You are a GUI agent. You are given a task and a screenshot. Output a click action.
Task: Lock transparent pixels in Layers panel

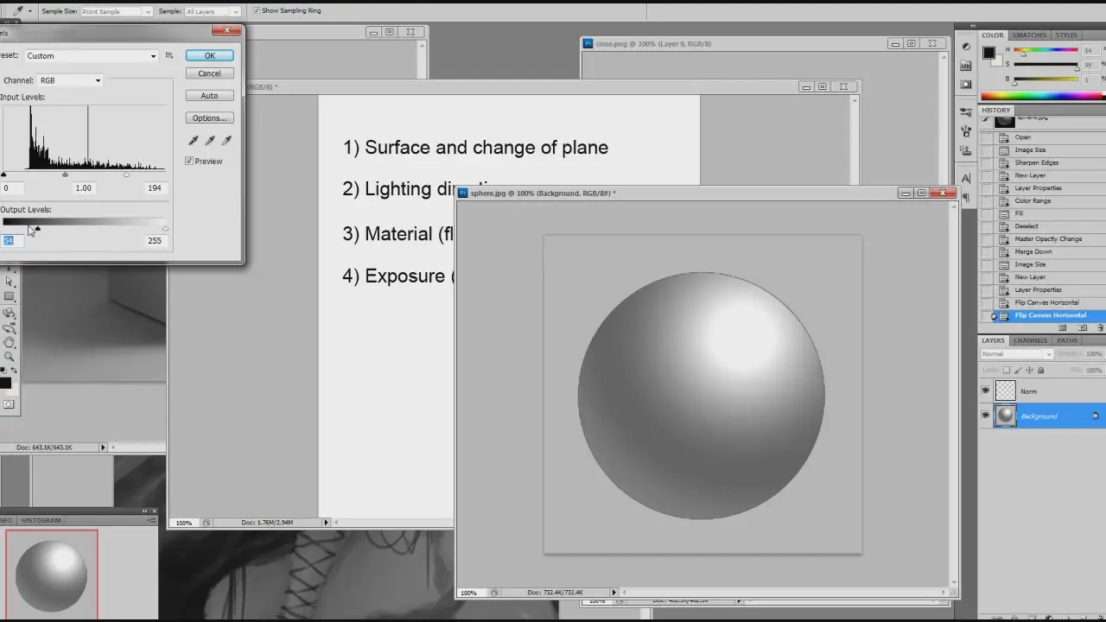click(1007, 371)
